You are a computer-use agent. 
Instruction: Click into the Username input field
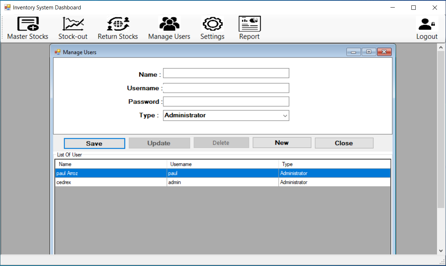click(226, 88)
